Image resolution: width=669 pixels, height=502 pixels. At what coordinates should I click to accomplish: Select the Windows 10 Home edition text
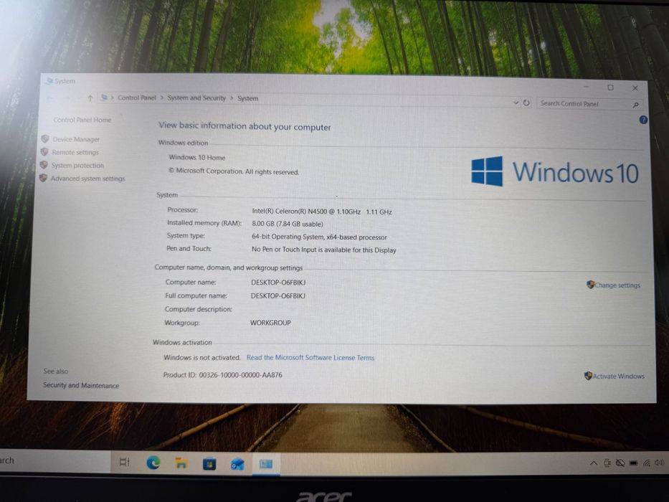pyautogui.click(x=196, y=158)
